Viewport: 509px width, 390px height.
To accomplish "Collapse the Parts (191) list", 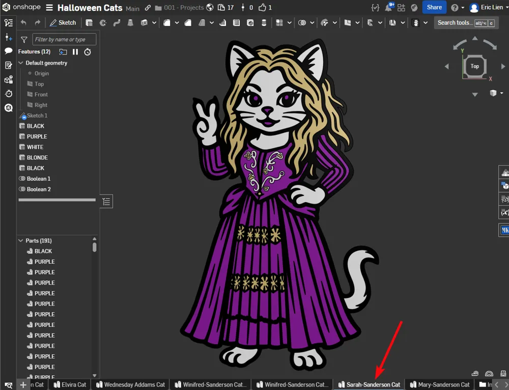I will tap(21, 241).
